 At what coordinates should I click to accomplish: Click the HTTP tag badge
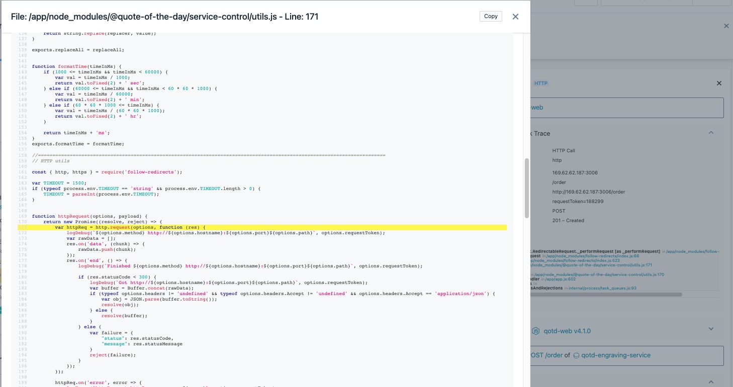click(540, 83)
